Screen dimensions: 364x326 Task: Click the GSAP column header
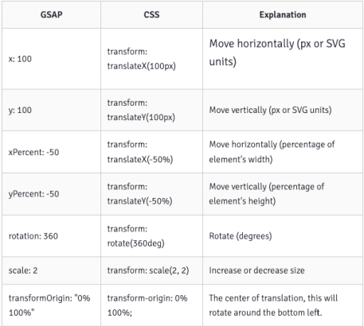click(x=51, y=14)
